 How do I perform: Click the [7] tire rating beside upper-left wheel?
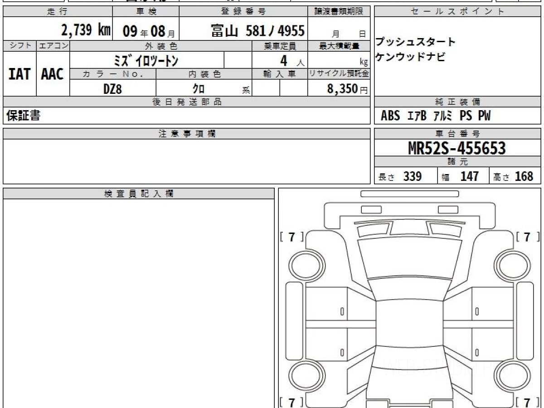291,237
